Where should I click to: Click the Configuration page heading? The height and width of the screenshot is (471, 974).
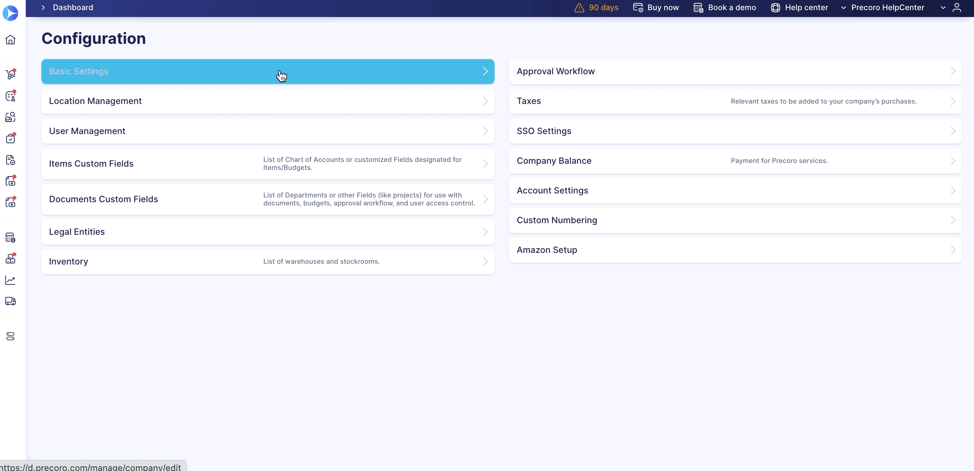click(x=94, y=38)
